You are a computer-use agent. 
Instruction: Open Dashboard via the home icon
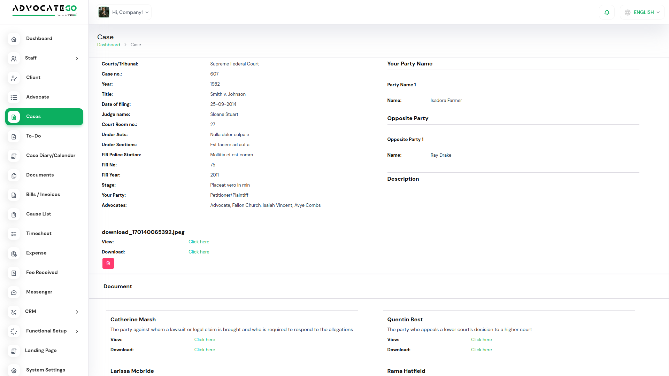pos(14,39)
